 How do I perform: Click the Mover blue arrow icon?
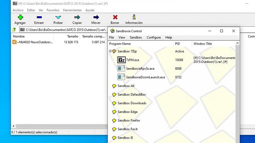tap(96, 17)
